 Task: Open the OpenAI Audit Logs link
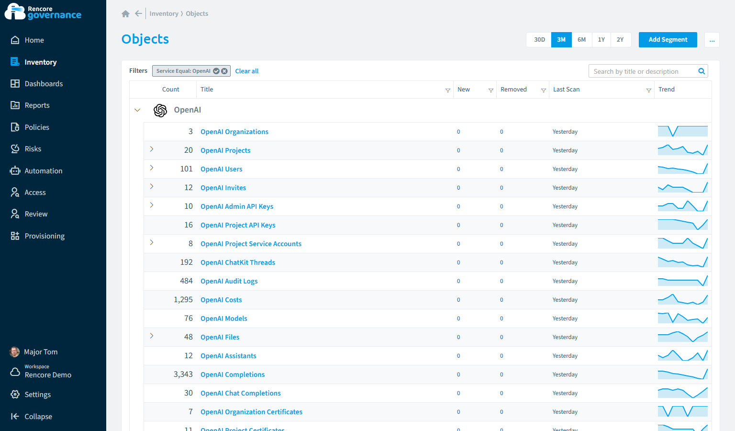click(x=229, y=281)
